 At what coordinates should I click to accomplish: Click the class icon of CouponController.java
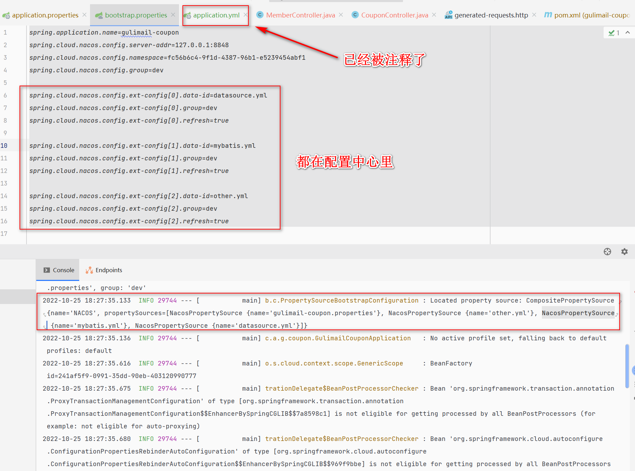click(355, 15)
